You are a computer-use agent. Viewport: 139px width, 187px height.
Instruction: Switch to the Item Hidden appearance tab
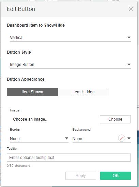[83, 92]
